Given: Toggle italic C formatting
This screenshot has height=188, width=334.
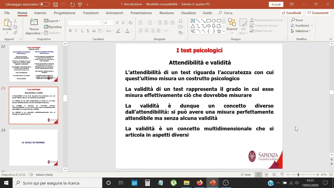Looking at the screenshot, I should [x=76, y=31].
